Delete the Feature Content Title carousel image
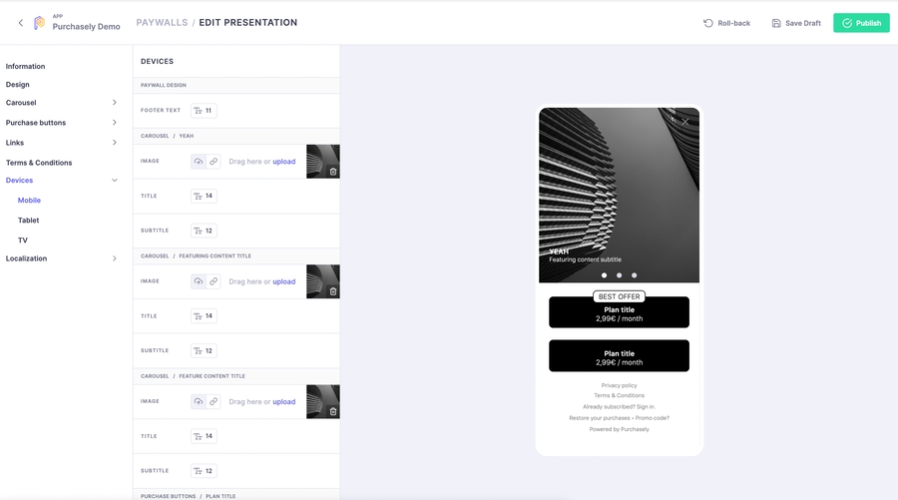This screenshot has height=500, width=898. [333, 411]
